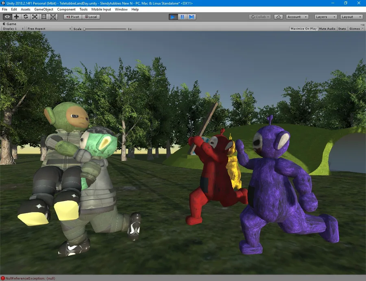Toggle Local handle rotation mode
Image resolution: width=366 pixels, height=281 pixels.
pyautogui.click(x=91, y=17)
